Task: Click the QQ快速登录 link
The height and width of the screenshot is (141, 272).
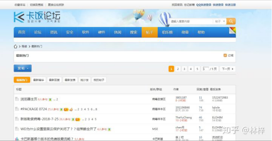Action: [x=204, y=5]
